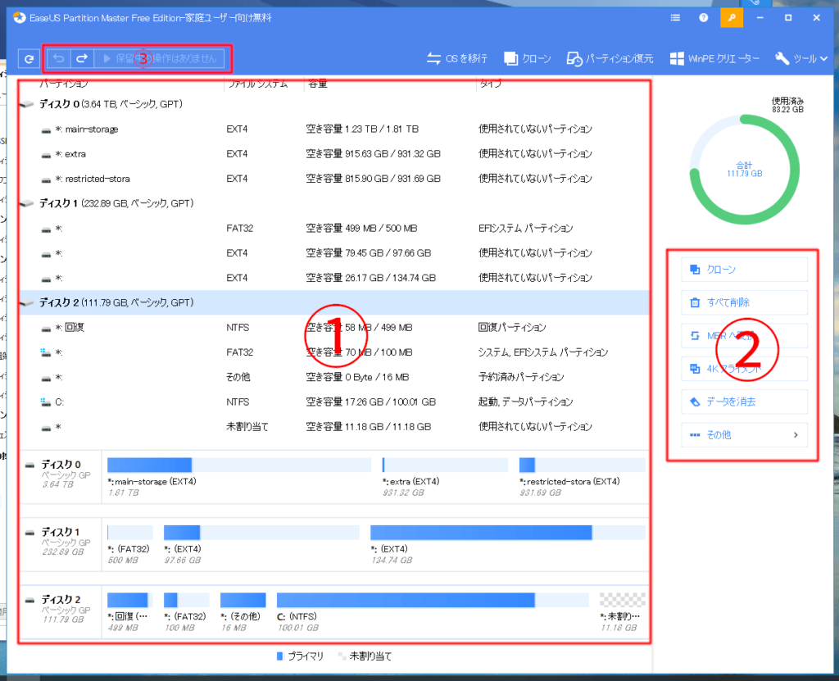Select ディスク 1 label in disk map
839x681 pixels.
pyautogui.click(x=61, y=532)
